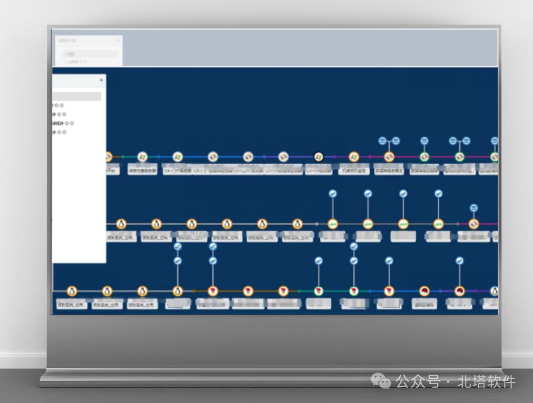Select leftmost penguin node in middle row
This screenshot has height=403, width=533.
click(x=121, y=224)
